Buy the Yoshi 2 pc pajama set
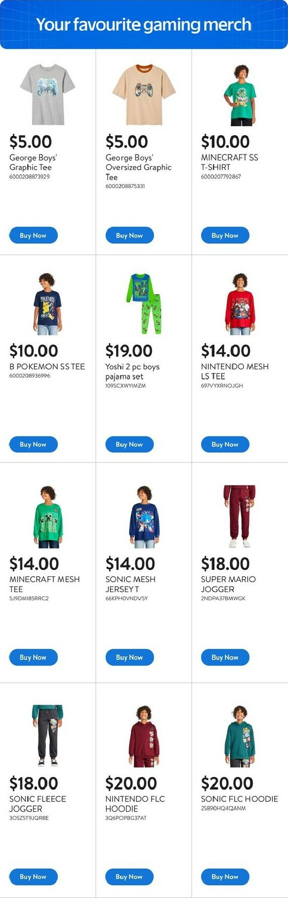This screenshot has width=288, height=898. pyautogui.click(x=130, y=444)
